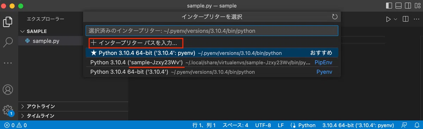Change file encoding UTF-8
The image size is (423, 129).
263,125
